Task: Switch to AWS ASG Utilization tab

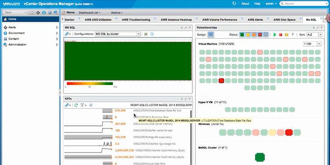Action: point(98,19)
